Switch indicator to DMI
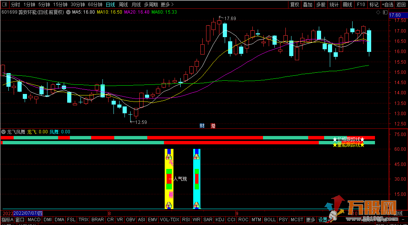The height and width of the screenshot is (225, 408). (47, 220)
